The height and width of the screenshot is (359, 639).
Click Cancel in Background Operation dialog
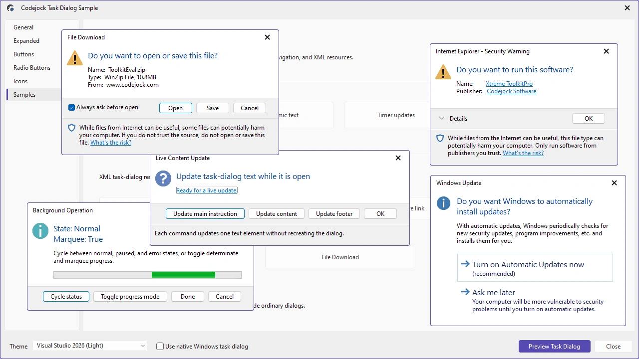[225, 297]
